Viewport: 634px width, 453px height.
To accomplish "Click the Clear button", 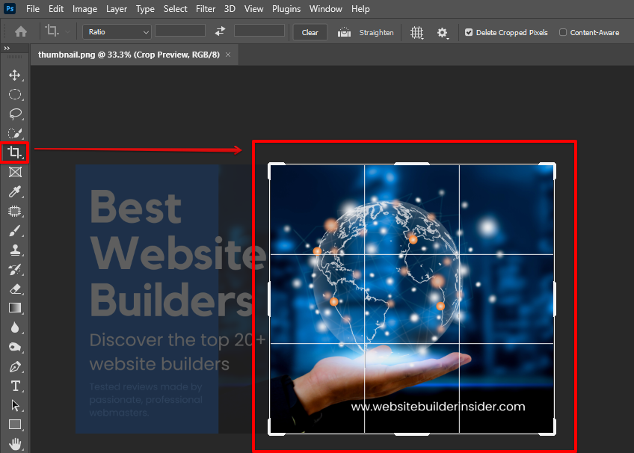I will click(310, 32).
